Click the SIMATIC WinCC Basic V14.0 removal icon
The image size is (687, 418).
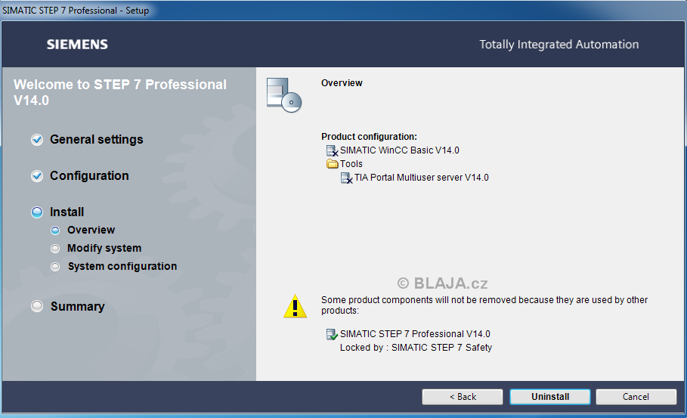(332, 150)
